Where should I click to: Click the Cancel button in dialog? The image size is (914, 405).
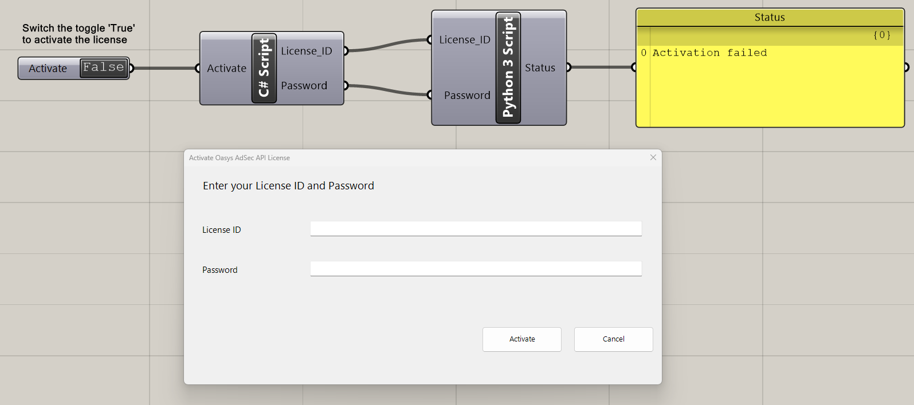pos(614,339)
